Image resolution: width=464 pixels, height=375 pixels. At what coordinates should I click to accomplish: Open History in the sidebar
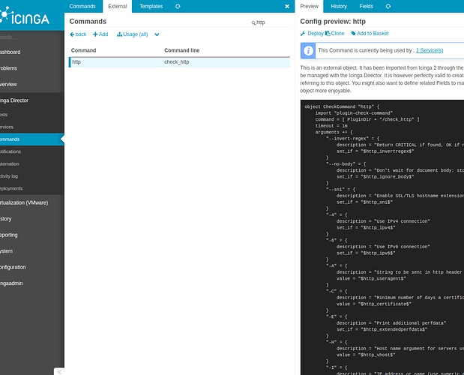(x=32, y=219)
